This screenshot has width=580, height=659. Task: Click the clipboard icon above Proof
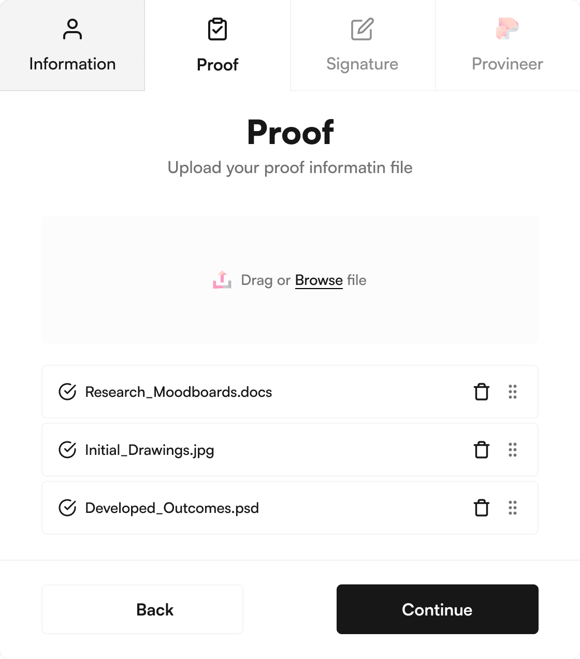tap(217, 30)
